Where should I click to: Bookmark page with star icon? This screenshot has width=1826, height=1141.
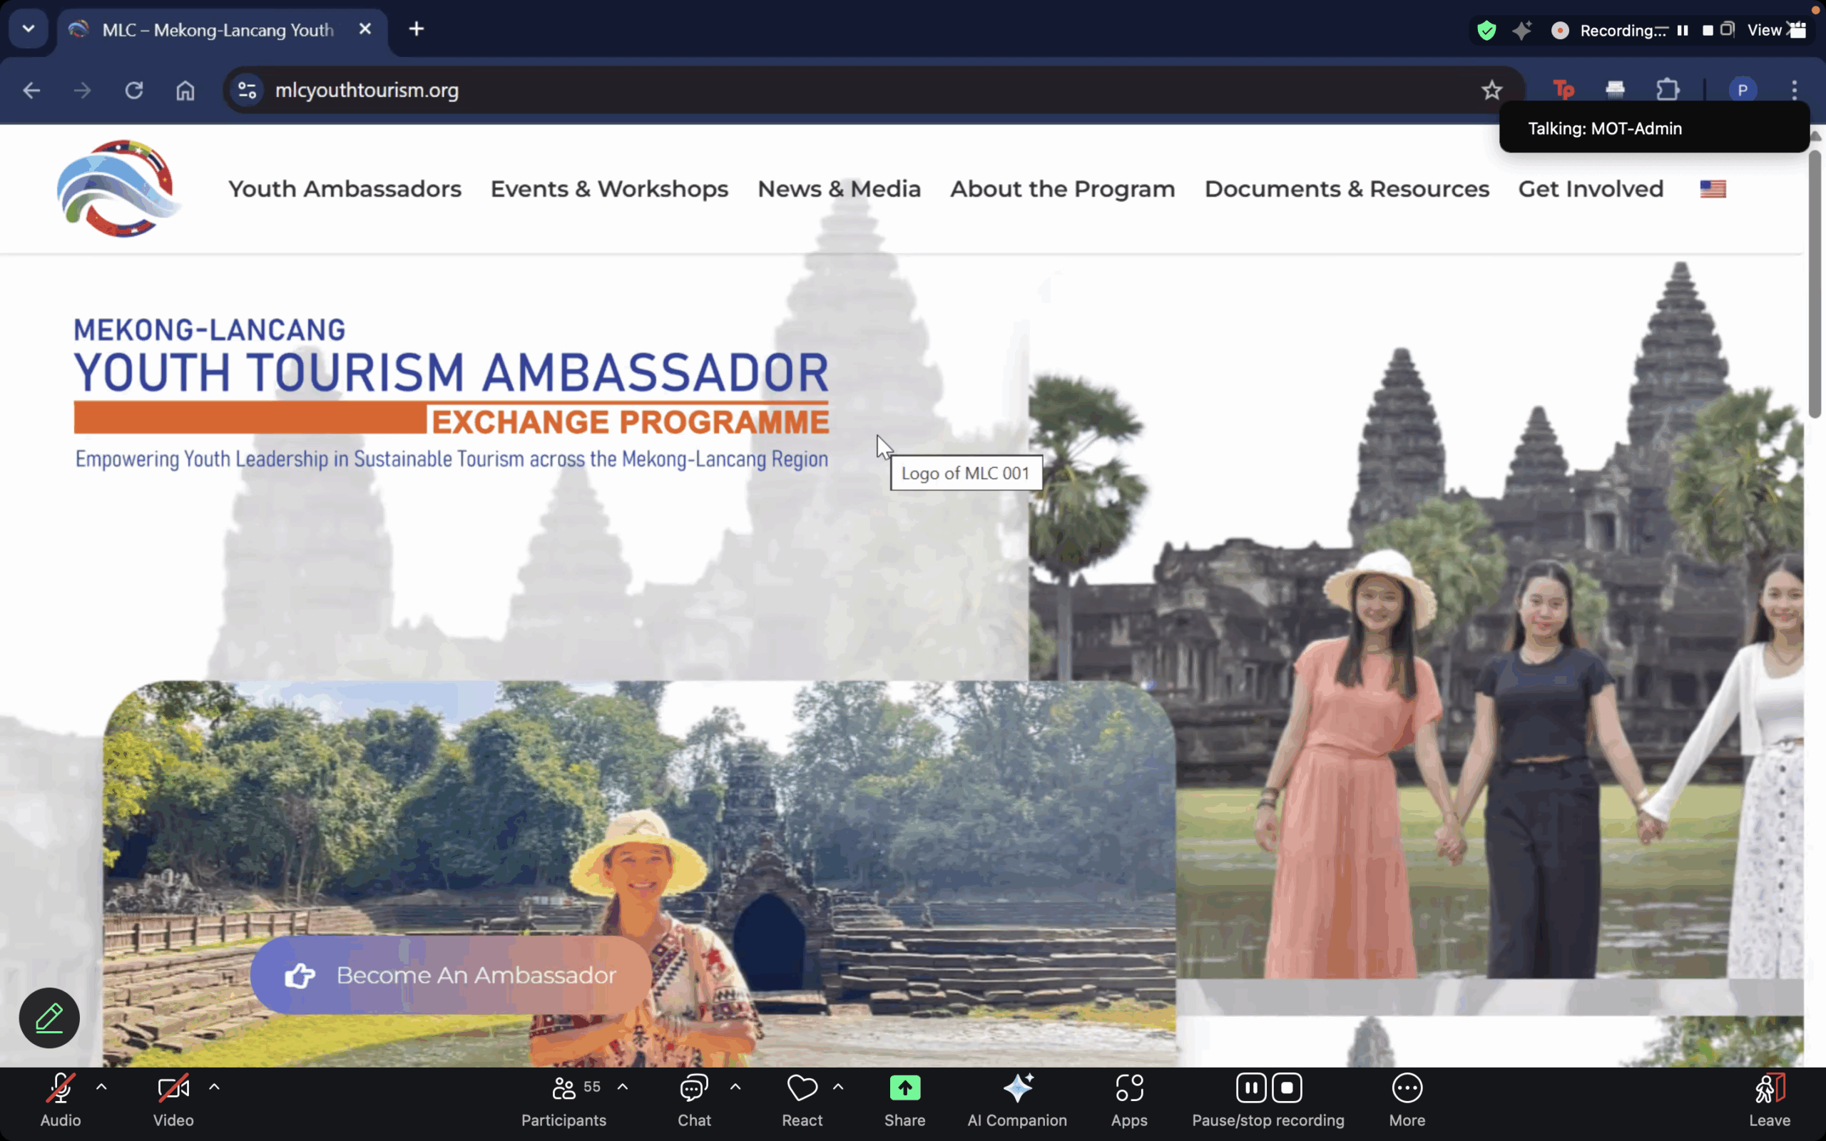coord(1491,91)
